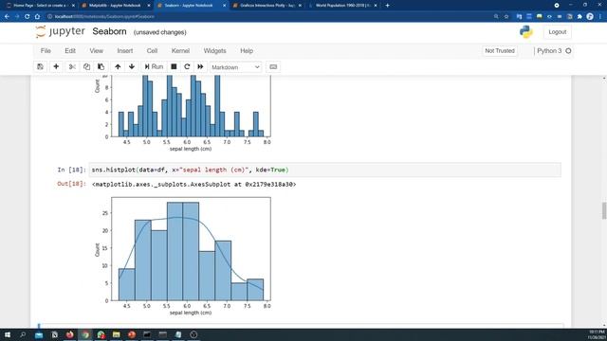Click the Out[18] prompt label
This screenshot has width=607, height=341.
pos(72,184)
